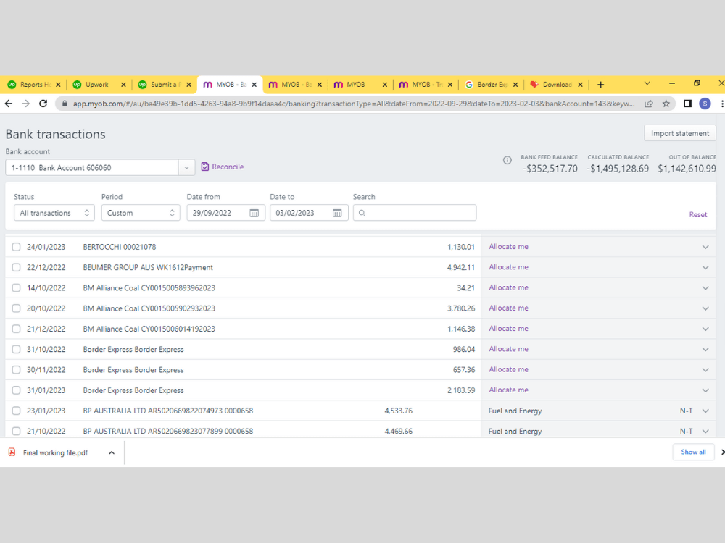Close the Upwork tab
Screen dimensions: 725x543
tap(123, 85)
